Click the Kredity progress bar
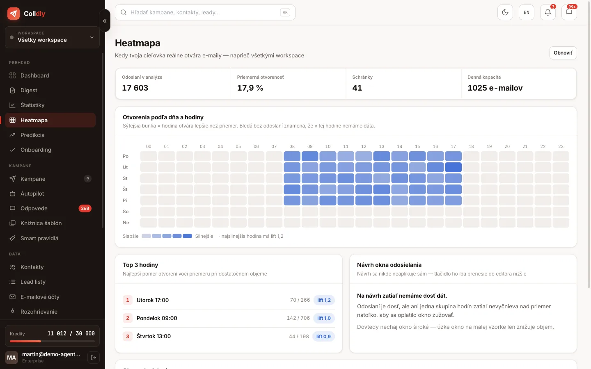 coord(52,341)
